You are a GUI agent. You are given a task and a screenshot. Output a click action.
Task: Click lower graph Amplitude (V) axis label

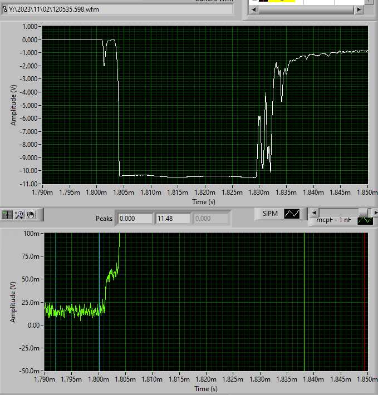(x=13, y=302)
